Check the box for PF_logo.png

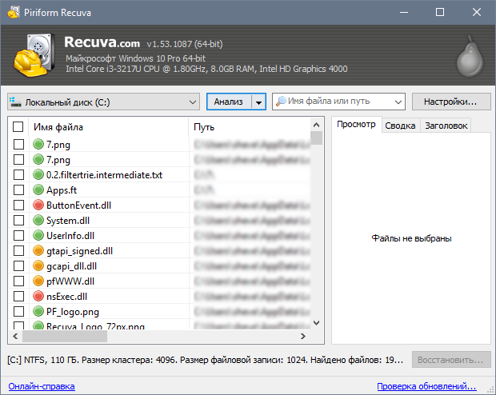(x=18, y=311)
